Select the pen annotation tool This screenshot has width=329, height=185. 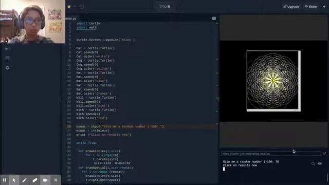point(24,180)
